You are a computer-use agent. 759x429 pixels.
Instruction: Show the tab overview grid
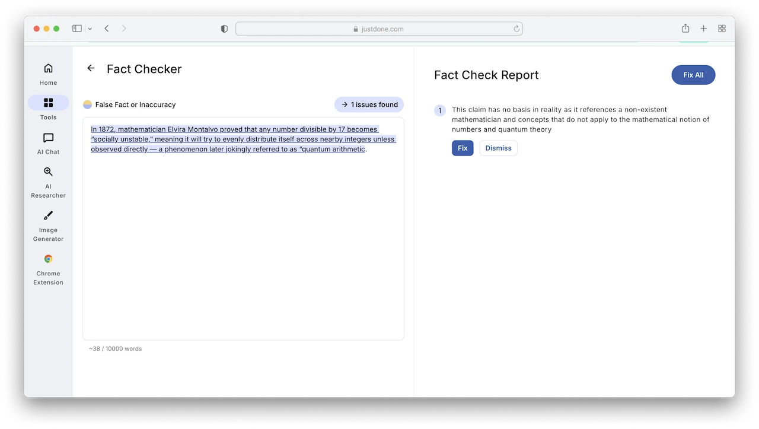point(722,28)
